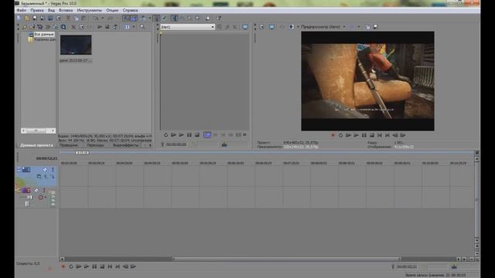Create a new project from main toolbar

click(x=19, y=19)
